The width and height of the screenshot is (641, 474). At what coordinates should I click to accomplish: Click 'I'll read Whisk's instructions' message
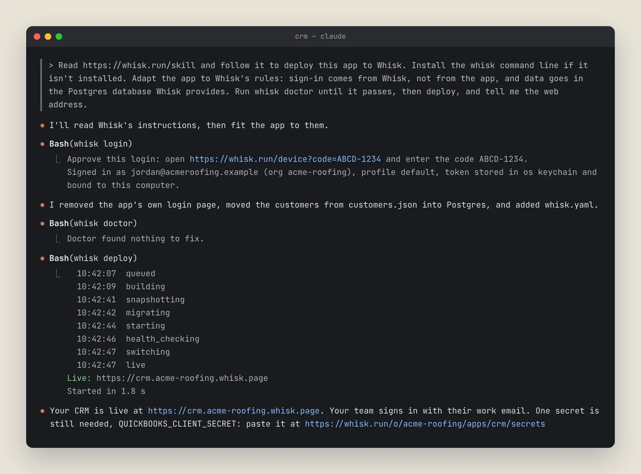point(189,125)
